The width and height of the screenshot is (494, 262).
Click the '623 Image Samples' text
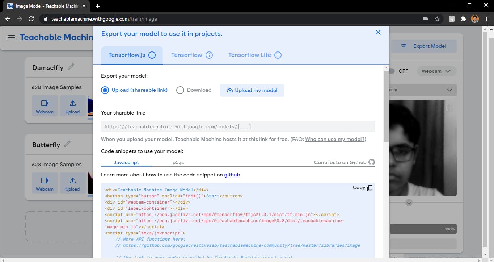[x=57, y=165]
